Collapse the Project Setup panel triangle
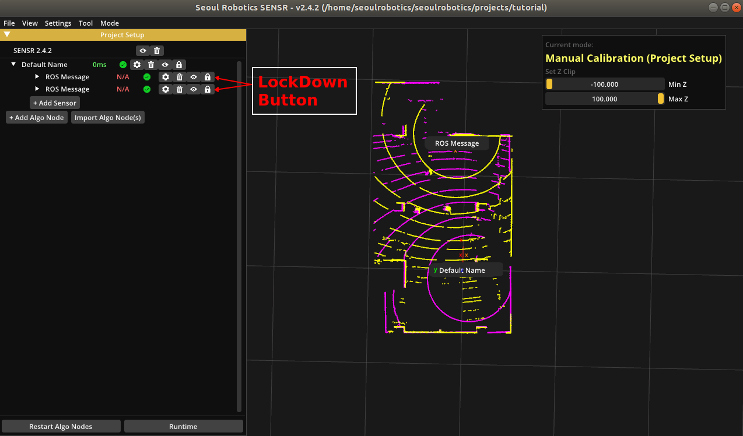 click(7, 34)
